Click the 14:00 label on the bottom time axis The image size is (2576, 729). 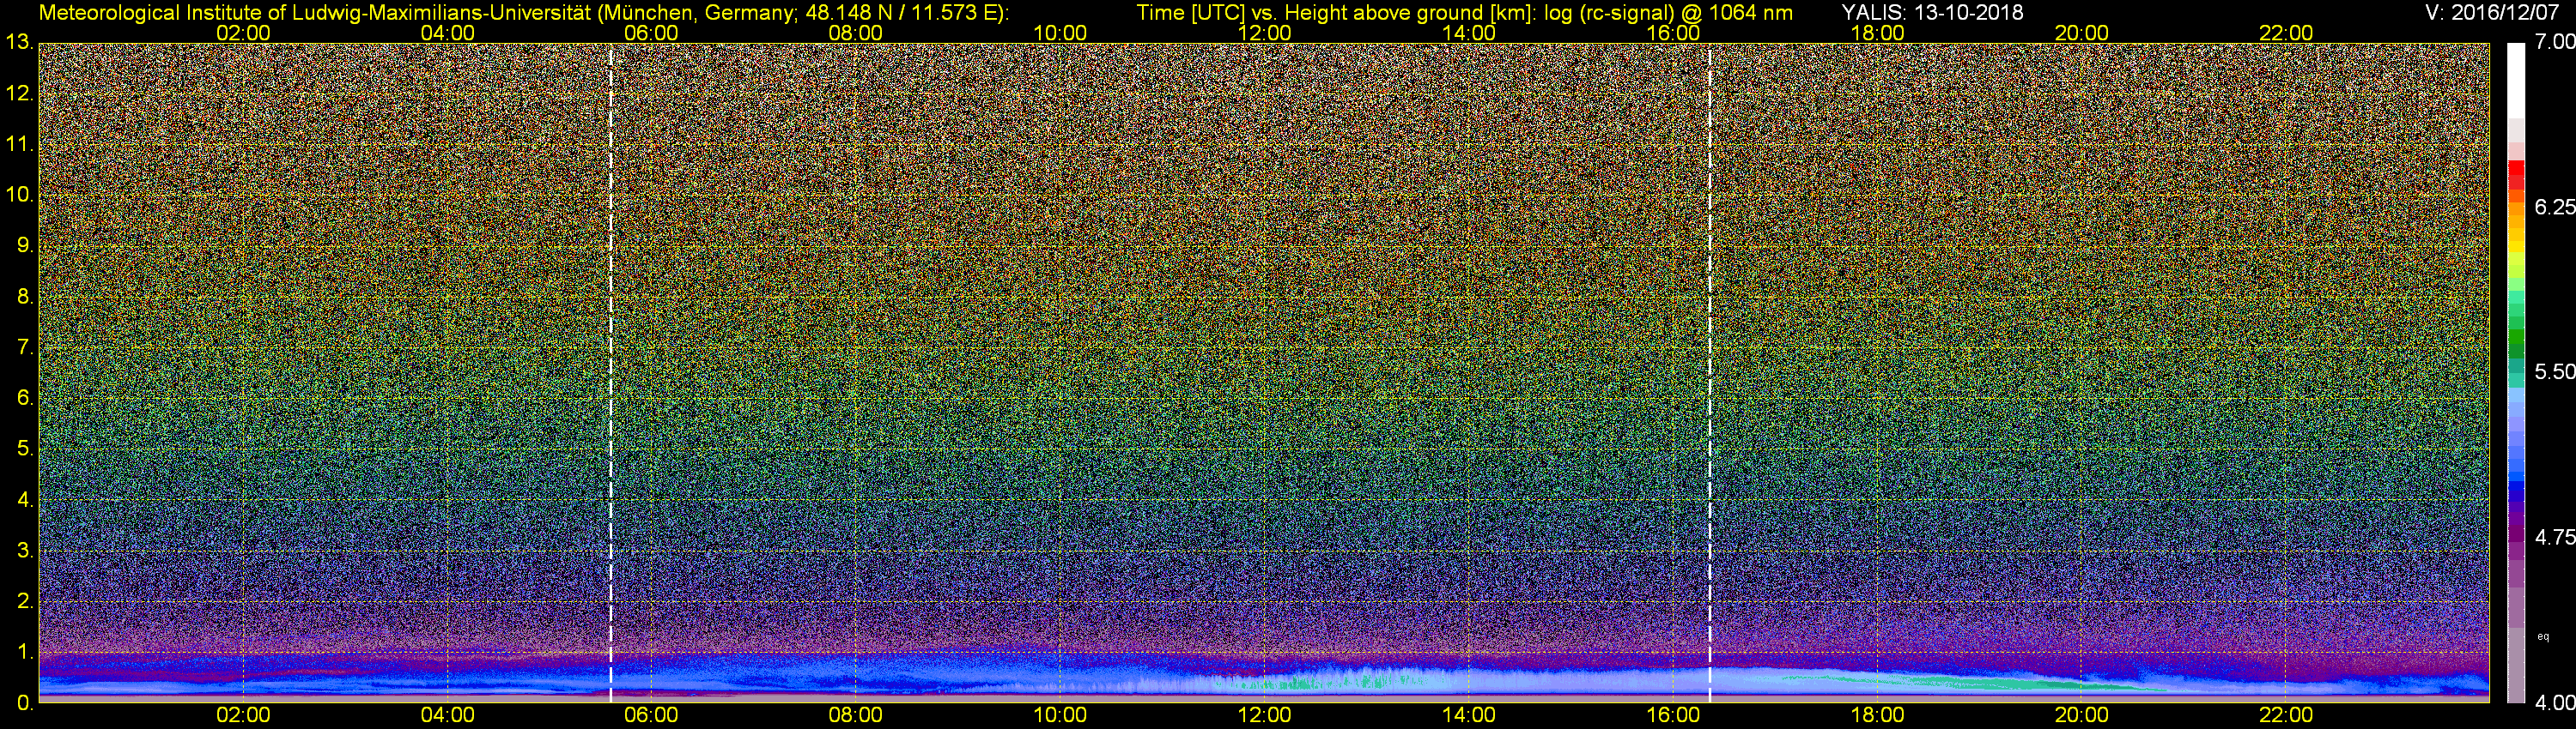[1469, 715]
